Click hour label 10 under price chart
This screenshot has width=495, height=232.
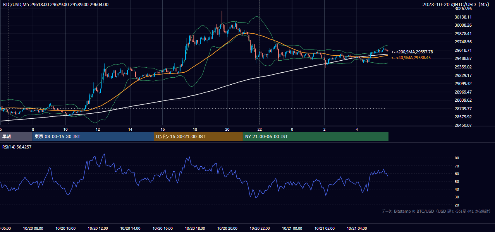[65, 129]
